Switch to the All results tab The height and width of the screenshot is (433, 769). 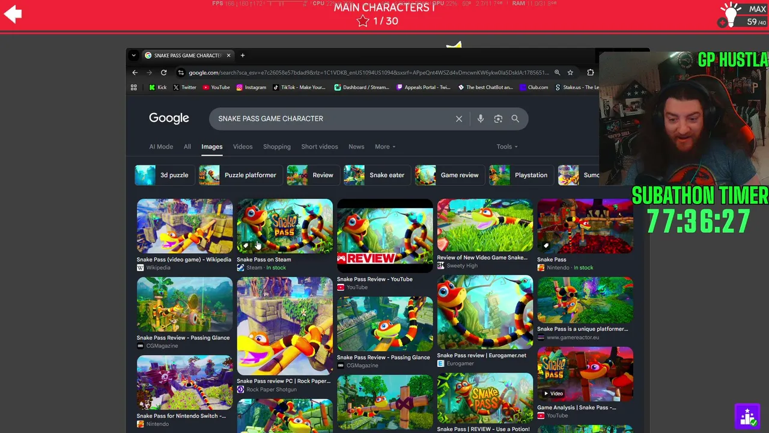(187, 147)
